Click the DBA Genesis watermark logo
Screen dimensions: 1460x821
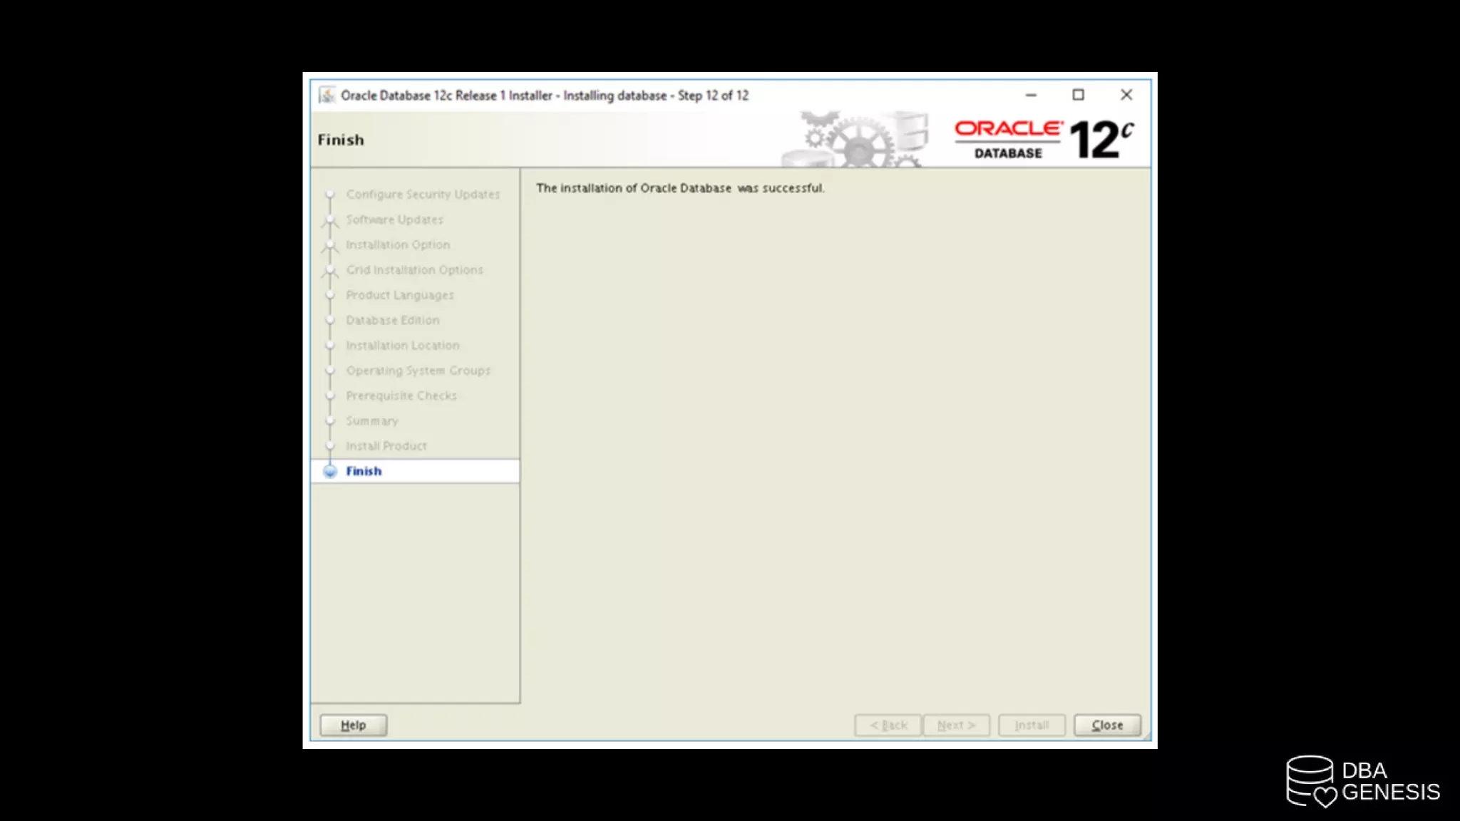(1362, 781)
